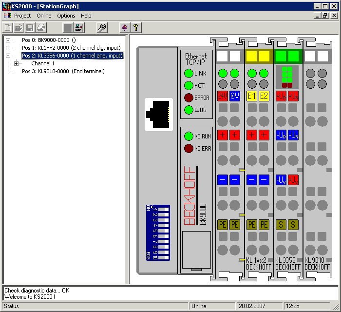Toggle DIP switch 5 on the coupler
Viewport: 341px width, 312px height.
point(163,231)
